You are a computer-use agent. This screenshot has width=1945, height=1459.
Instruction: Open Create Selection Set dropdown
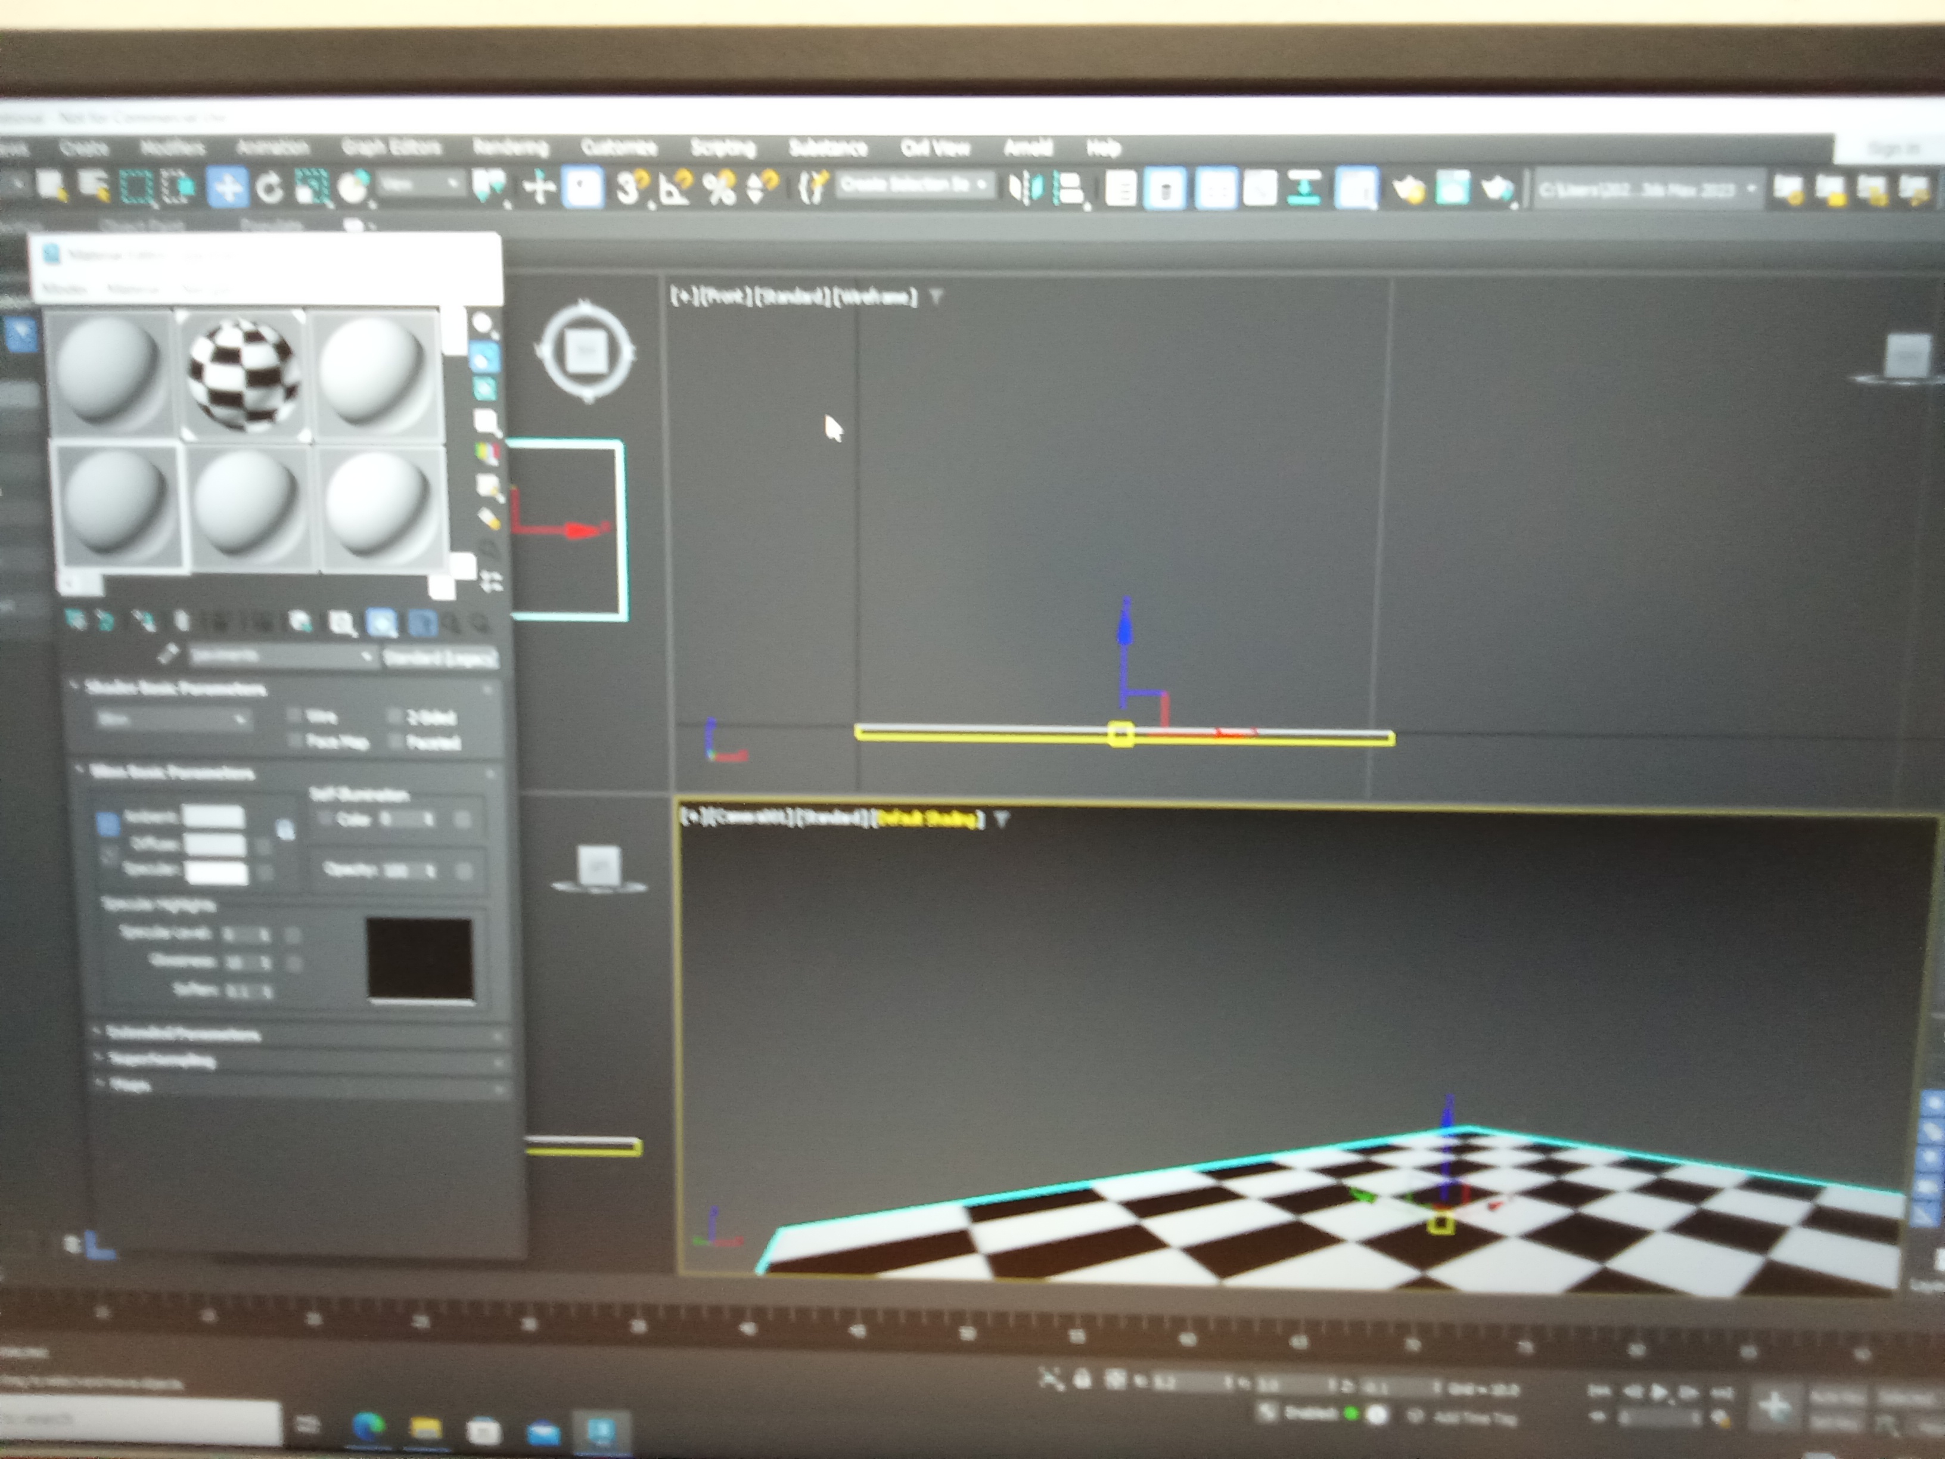pos(915,185)
